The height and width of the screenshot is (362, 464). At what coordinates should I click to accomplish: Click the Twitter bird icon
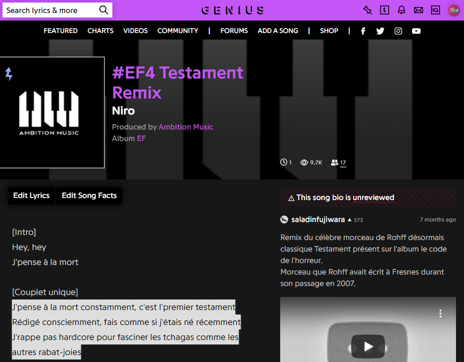[380, 30]
